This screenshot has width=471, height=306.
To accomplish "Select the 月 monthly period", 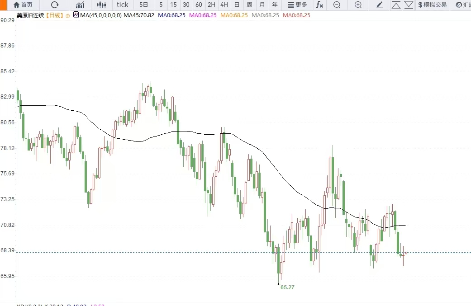I will click(262, 5).
